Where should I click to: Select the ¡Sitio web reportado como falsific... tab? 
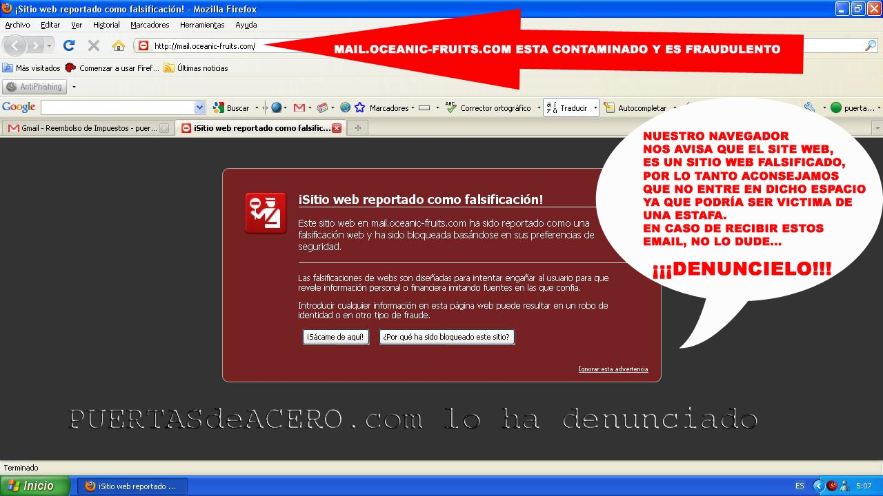[261, 127]
